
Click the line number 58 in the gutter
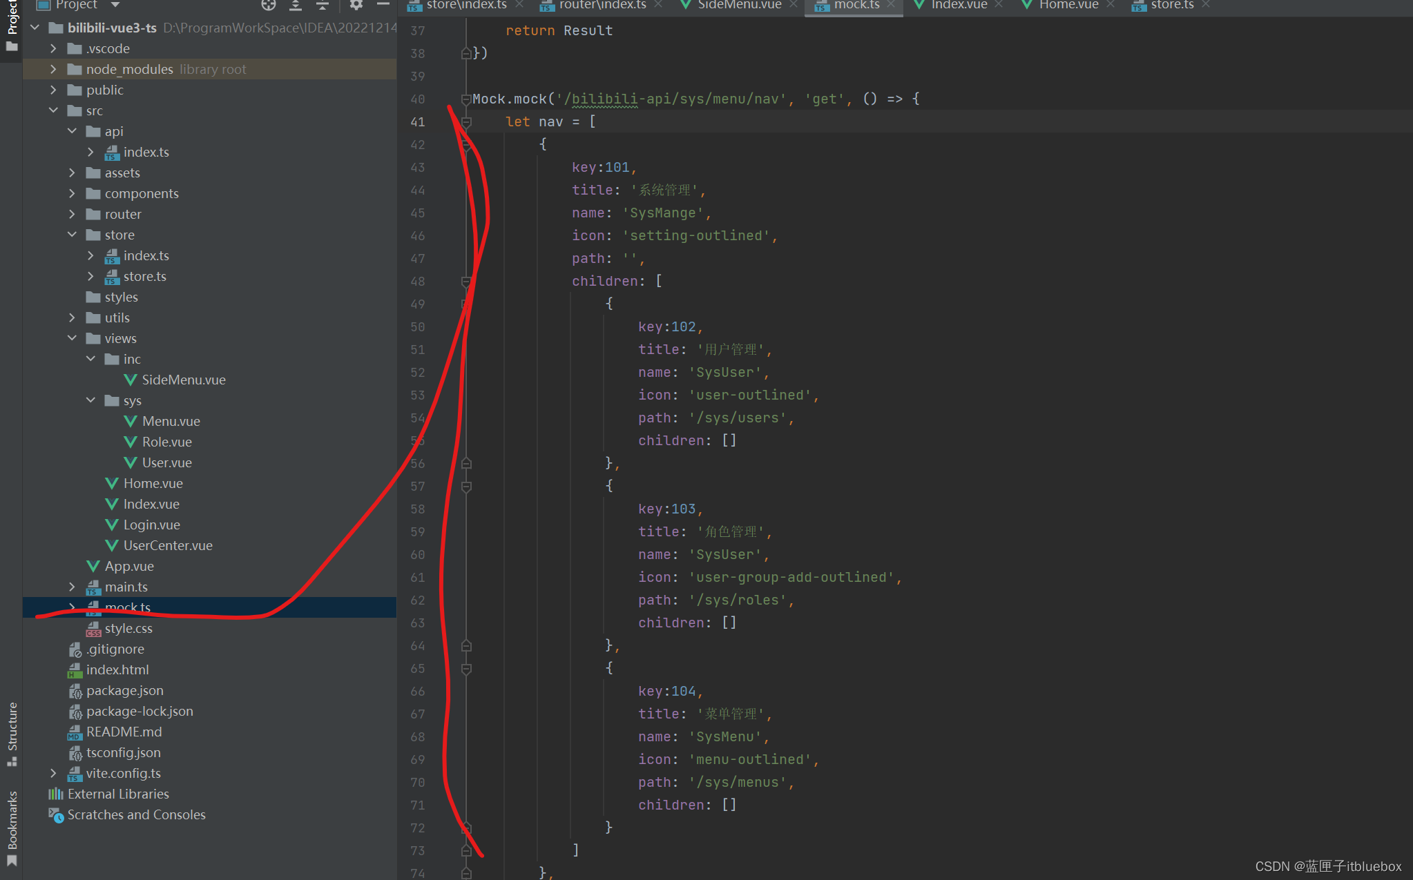click(x=417, y=509)
